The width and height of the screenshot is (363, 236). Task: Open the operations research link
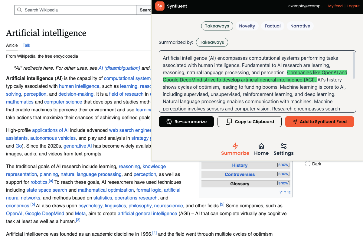pyautogui.click(x=136, y=198)
